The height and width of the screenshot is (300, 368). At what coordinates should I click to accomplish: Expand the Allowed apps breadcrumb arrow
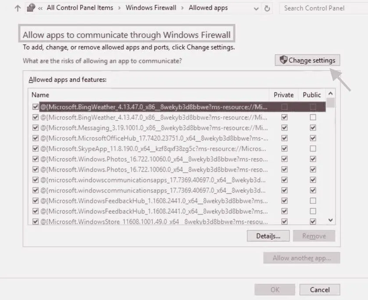point(233,7)
